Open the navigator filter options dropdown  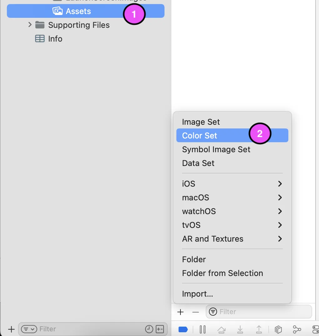pos(29,329)
